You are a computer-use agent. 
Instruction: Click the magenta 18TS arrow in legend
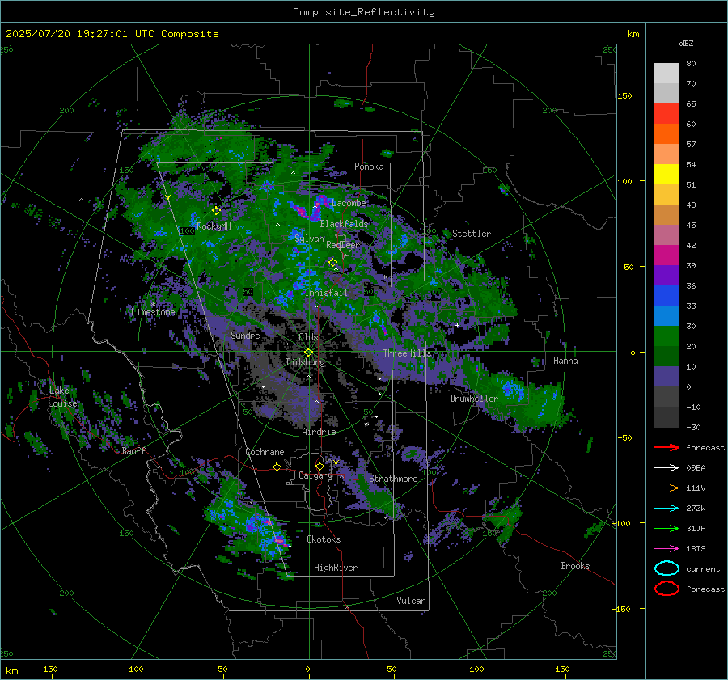(667, 549)
